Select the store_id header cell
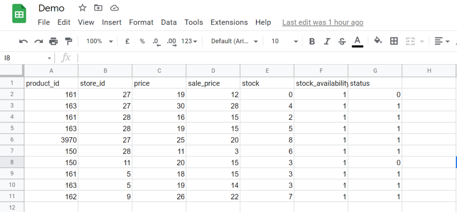Image resolution: width=457 pixels, height=212 pixels. coord(105,83)
